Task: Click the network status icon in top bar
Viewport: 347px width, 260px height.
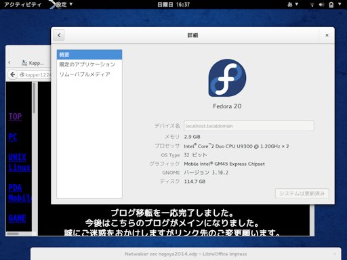Action: 312,5
